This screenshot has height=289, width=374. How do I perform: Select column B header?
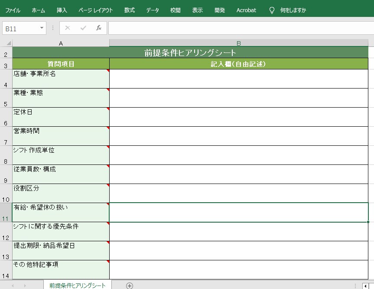(x=238, y=43)
